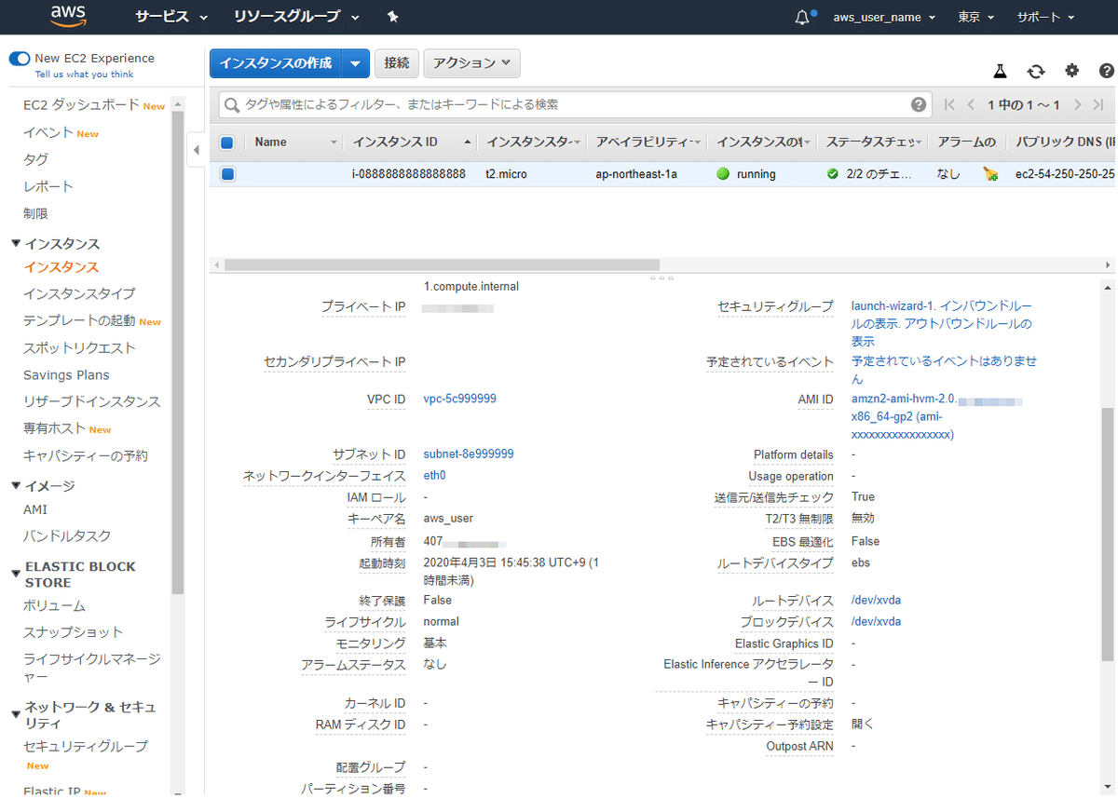
Task: Open the settings gear icon
Action: pyautogui.click(x=1072, y=71)
